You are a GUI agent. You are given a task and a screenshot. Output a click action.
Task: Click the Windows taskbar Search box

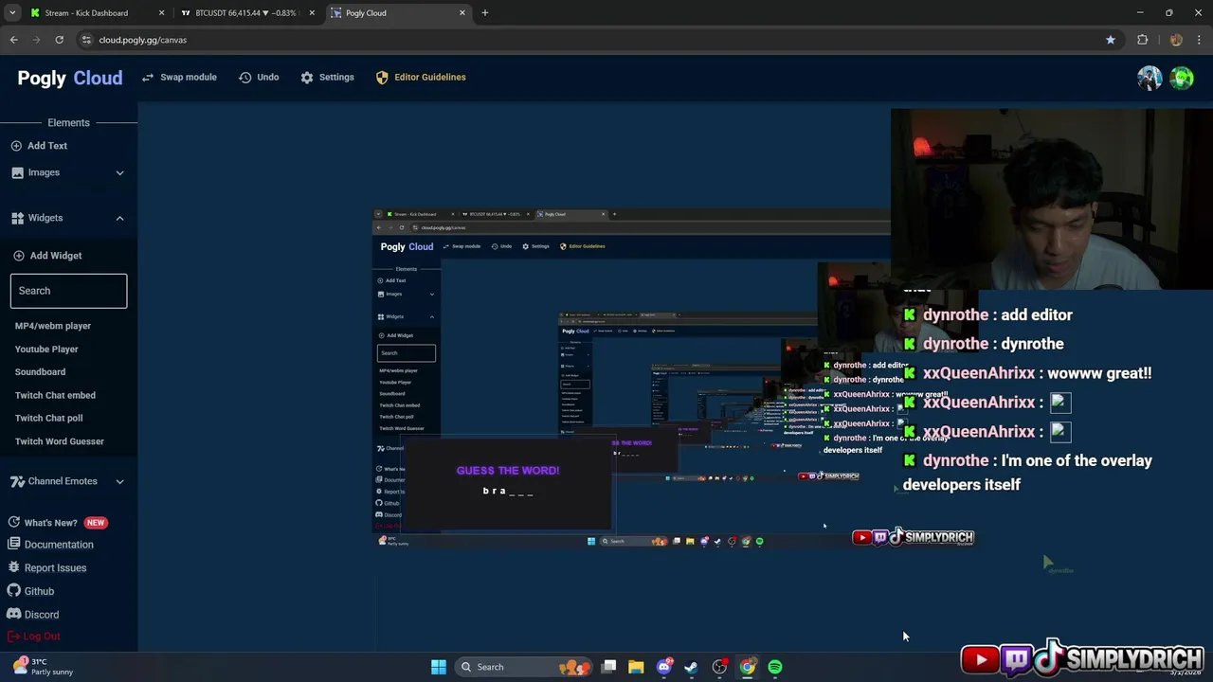(x=523, y=667)
